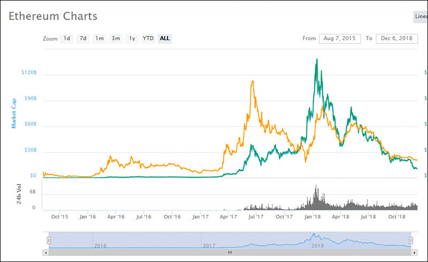Select the ALL zoom range
Screen dimensions: 428x262
[165, 38]
